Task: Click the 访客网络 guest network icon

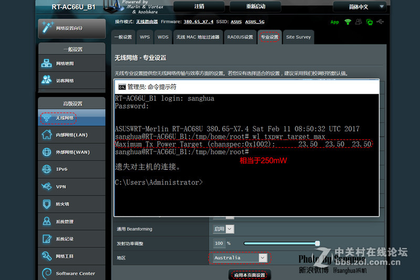Action: click(47, 80)
